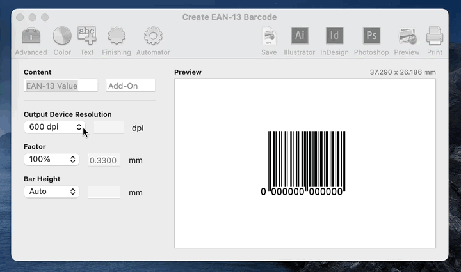Click the custom dpi input field
461x272 pixels.
(109, 128)
